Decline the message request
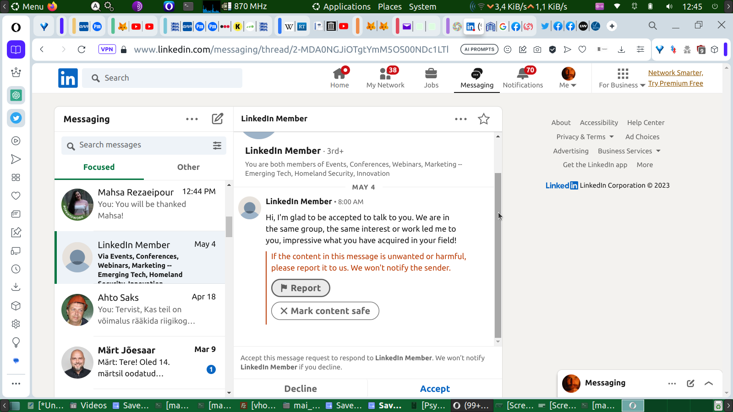The width and height of the screenshot is (733, 412). point(301,389)
